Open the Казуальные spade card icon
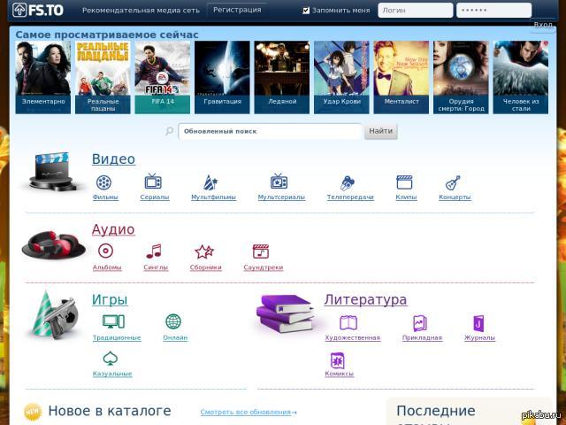Viewport: 566px width, 425px height. 111,359
